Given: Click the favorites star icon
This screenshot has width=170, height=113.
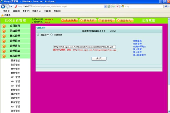Looking at the screenshot, I should [2, 15].
